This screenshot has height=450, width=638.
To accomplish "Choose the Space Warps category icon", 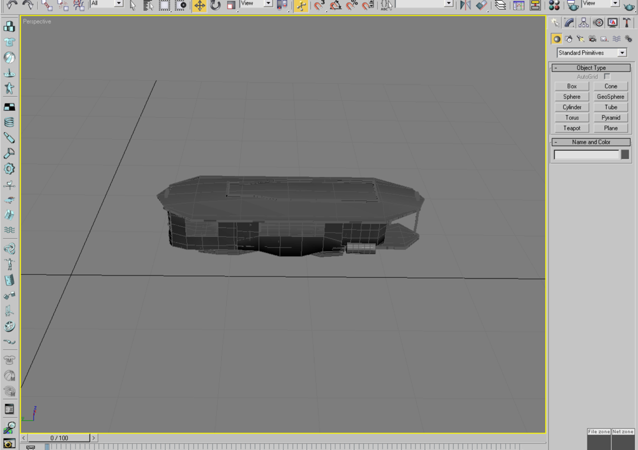I will [616, 39].
